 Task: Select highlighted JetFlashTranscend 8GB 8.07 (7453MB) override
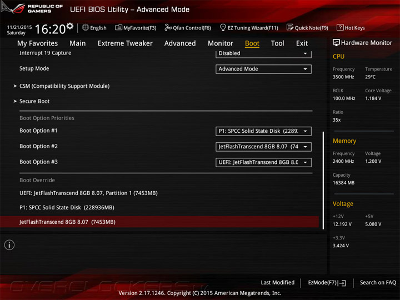pos(159,222)
